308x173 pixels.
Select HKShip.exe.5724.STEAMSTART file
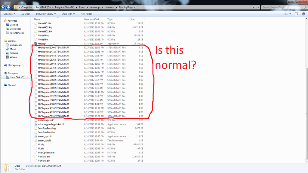coord(54,116)
